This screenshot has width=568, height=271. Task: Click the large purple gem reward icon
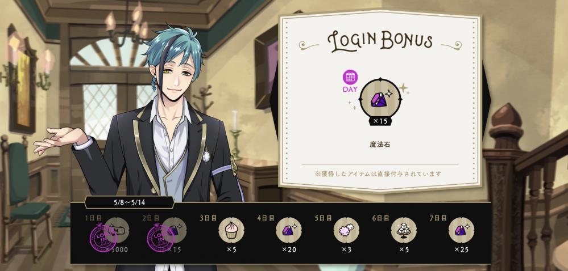pos(380,99)
